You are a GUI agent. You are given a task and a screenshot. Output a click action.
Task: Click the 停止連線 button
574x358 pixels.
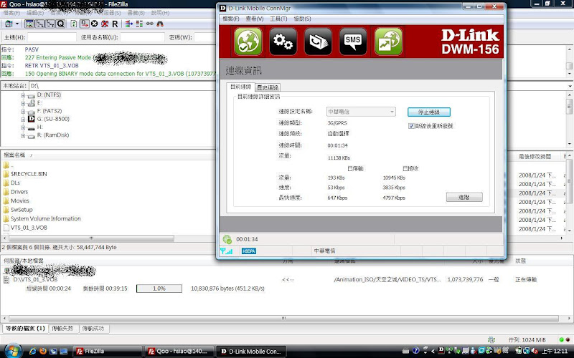429,112
